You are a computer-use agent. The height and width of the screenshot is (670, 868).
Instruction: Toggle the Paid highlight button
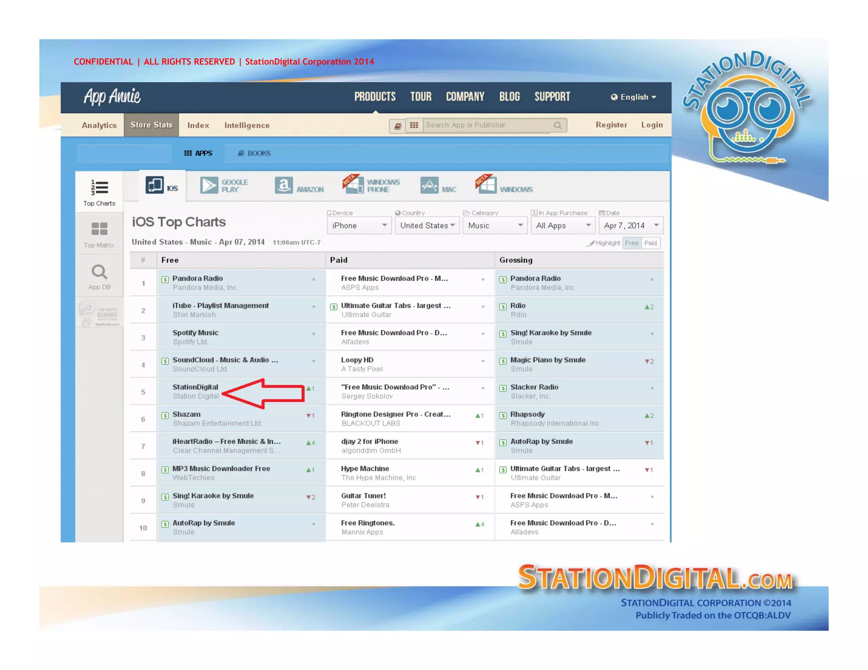pos(651,243)
